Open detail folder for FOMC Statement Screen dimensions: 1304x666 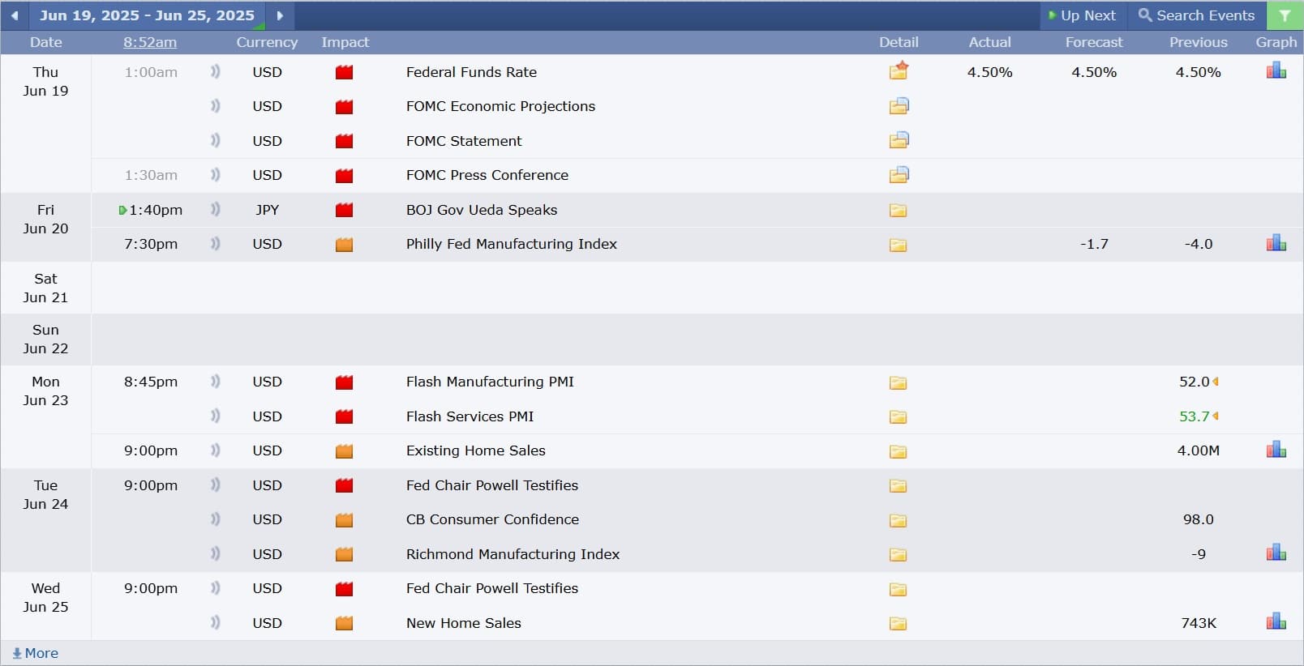pyautogui.click(x=899, y=140)
